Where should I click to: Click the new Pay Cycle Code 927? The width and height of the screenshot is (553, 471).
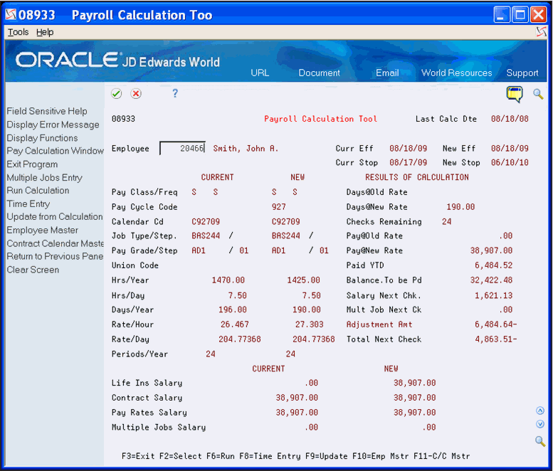(278, 207)
